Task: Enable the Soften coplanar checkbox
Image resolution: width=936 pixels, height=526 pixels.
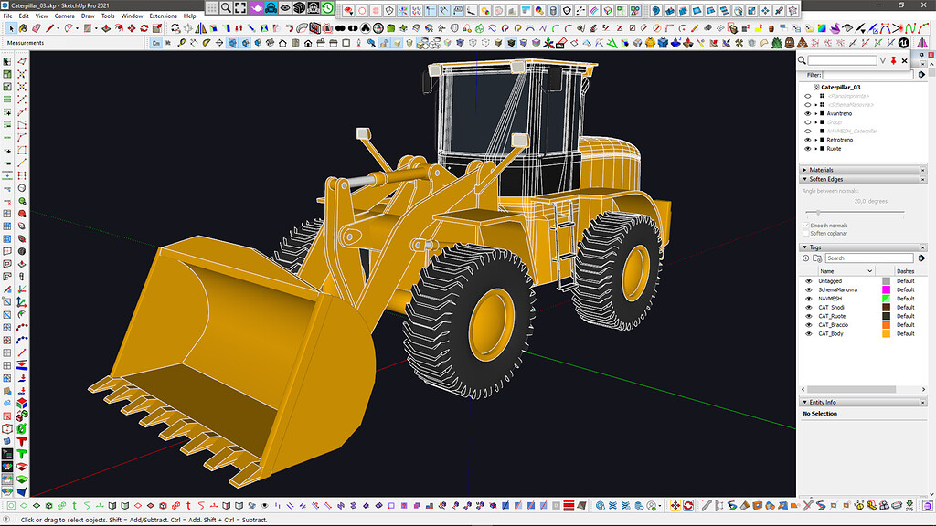Action: coord(805,233)
